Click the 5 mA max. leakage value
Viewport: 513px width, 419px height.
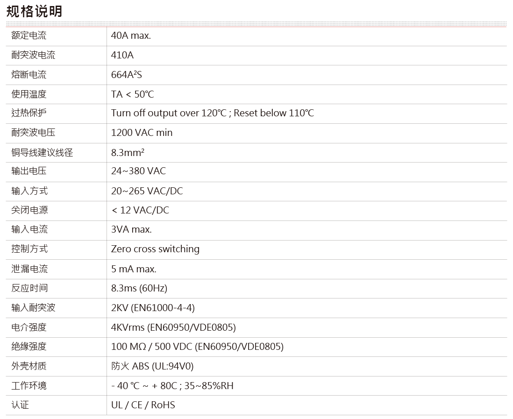click(x=134, y=269)
